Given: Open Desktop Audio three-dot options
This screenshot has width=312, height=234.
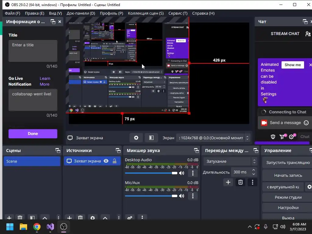Looking at the screenshot, I should [x=193, y=173].
